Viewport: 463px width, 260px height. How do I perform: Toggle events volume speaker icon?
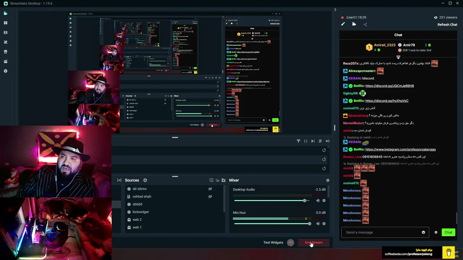[x=327, y=141]
